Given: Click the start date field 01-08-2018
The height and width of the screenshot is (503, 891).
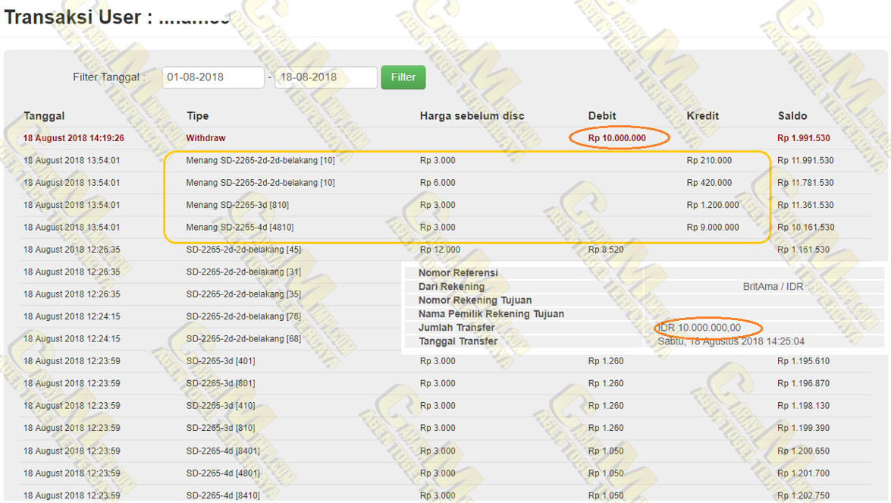Looking at the screenshot, I should tap(213, 77).
